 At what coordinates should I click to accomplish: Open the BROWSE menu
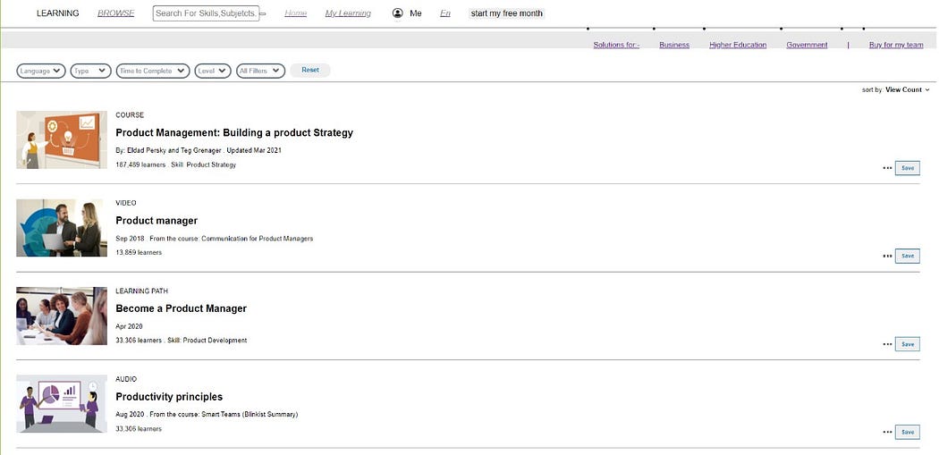point(116,13)
